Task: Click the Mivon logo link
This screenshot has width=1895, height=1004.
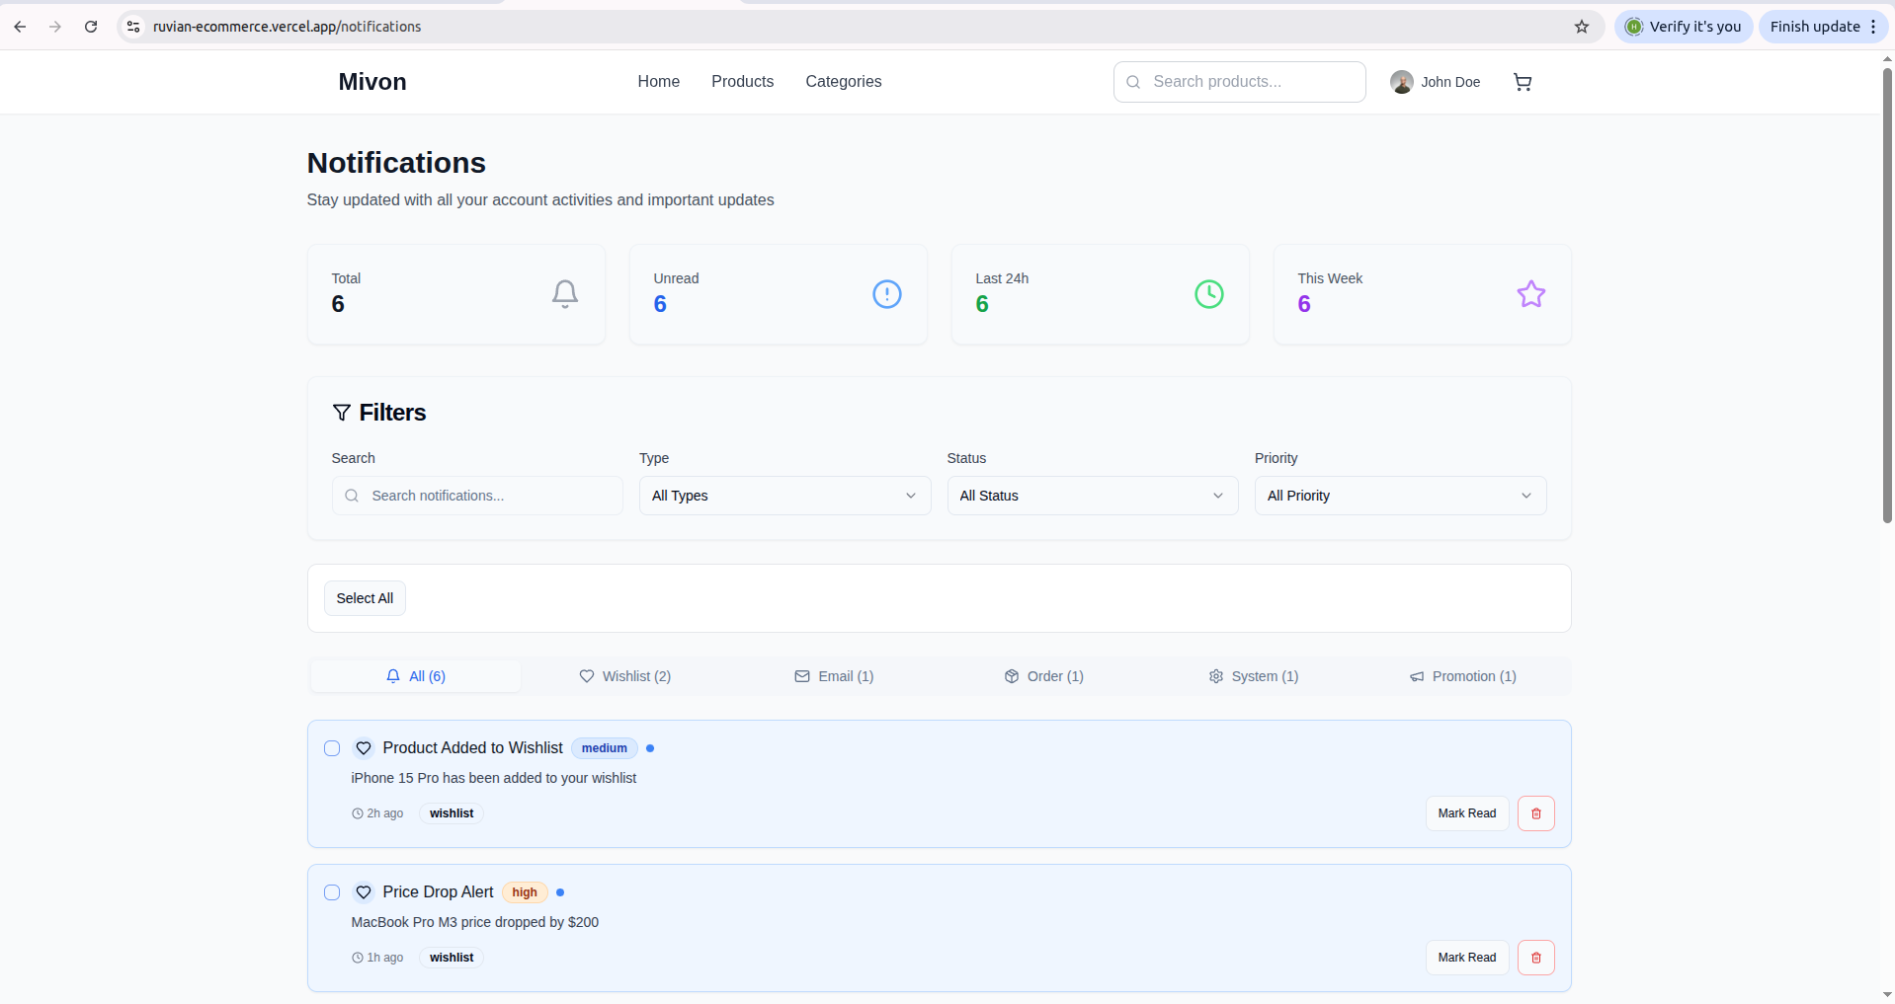Action: 372,82
